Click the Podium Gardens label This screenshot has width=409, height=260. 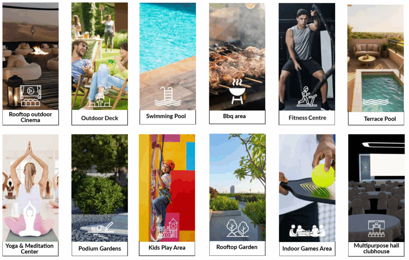(x=99, y=249)
